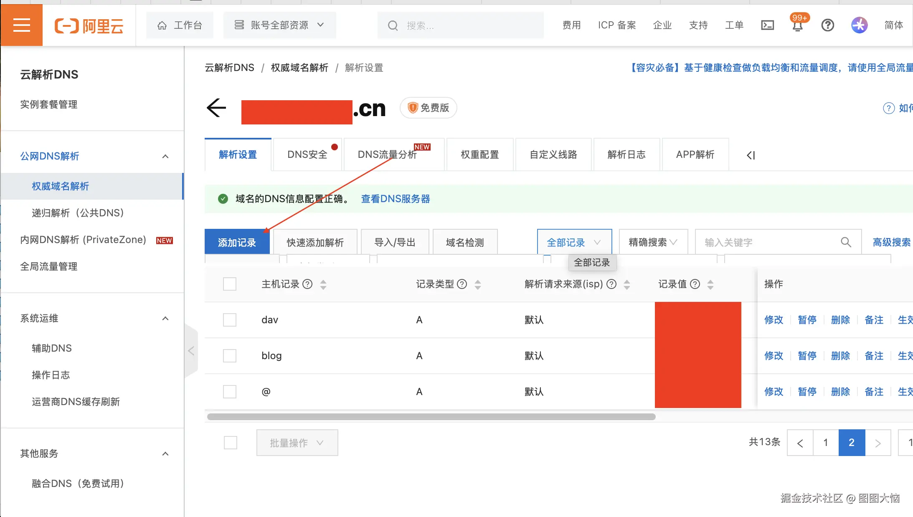
Task: Open the Cloud Shell terminal icon
Action: click(x=767, y=25)
